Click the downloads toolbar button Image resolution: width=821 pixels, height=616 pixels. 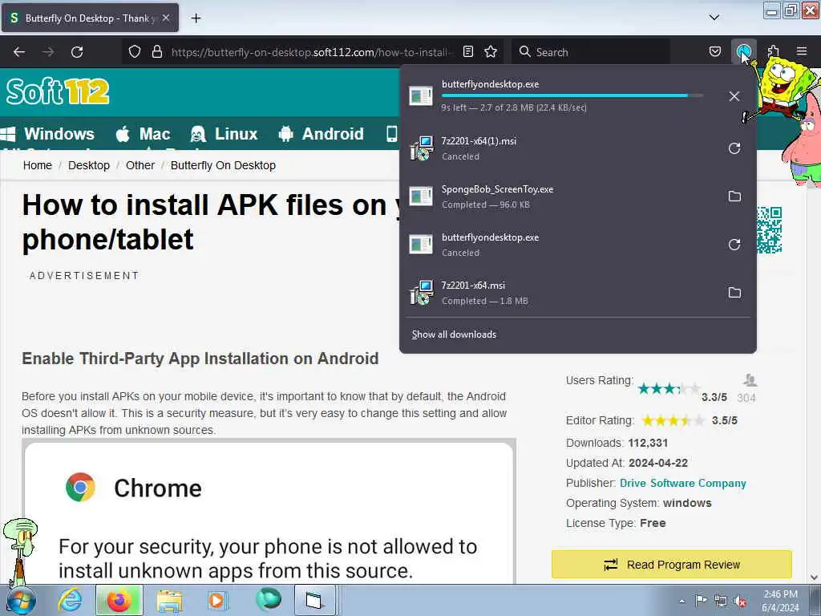click(743, 52)
